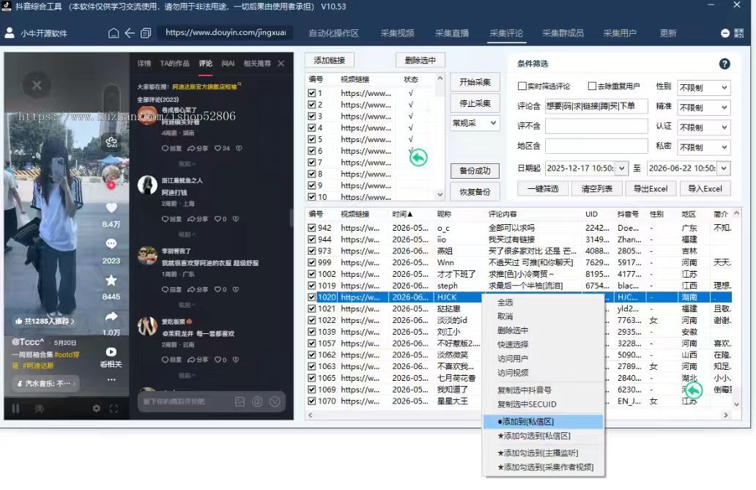Open the 常规采 collection mode dropdown
This screenshot has width=756, height=490.
(x=475, y=123)
